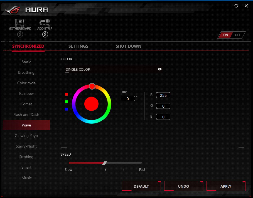This screenshot has height=198, width=253.
Task: Click the G value field
Action: pos(163,106)
